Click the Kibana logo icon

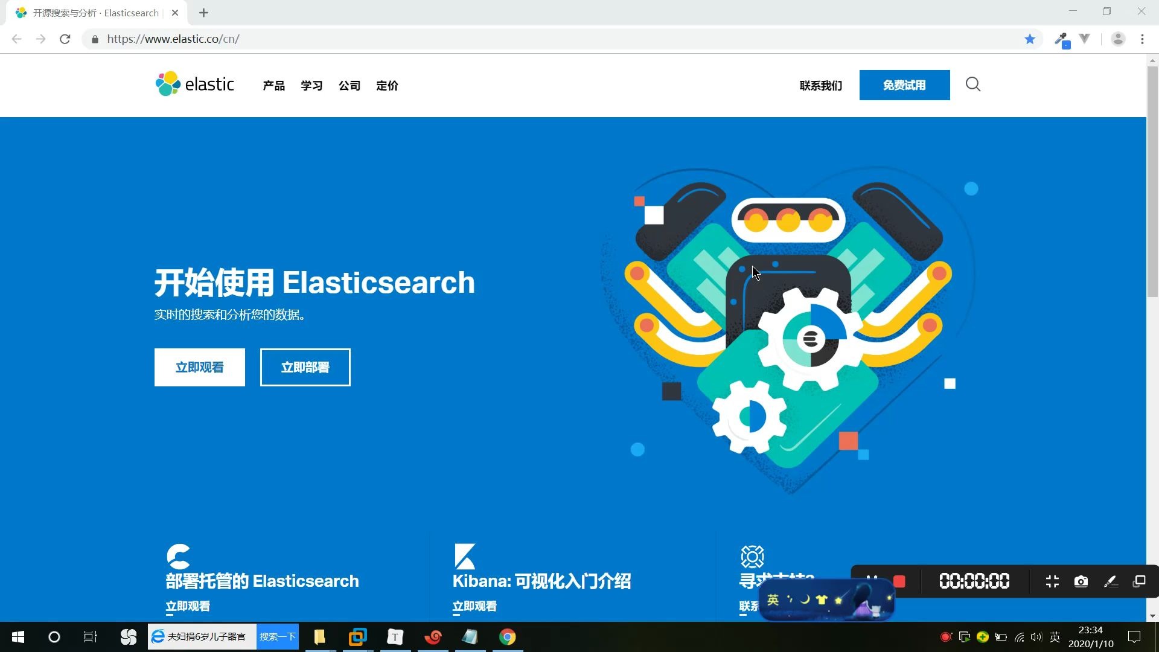tap(465, 556)
